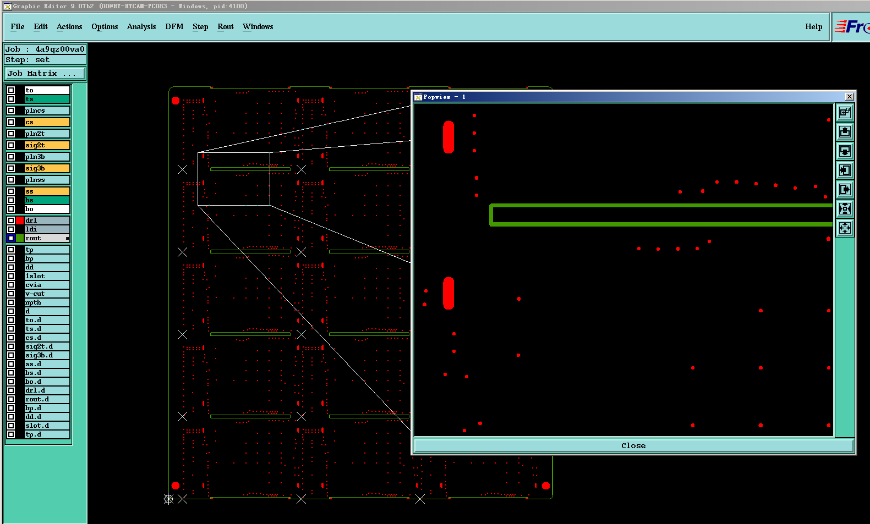This screenshot has height=524, width=870.
Task: Select the 'plnss' layer name
Action: (x=47, y=180)
